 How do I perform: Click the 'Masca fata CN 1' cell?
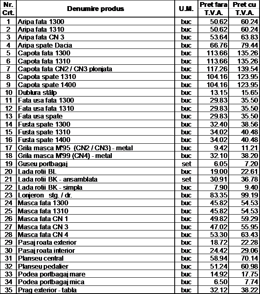pos(96,219)
